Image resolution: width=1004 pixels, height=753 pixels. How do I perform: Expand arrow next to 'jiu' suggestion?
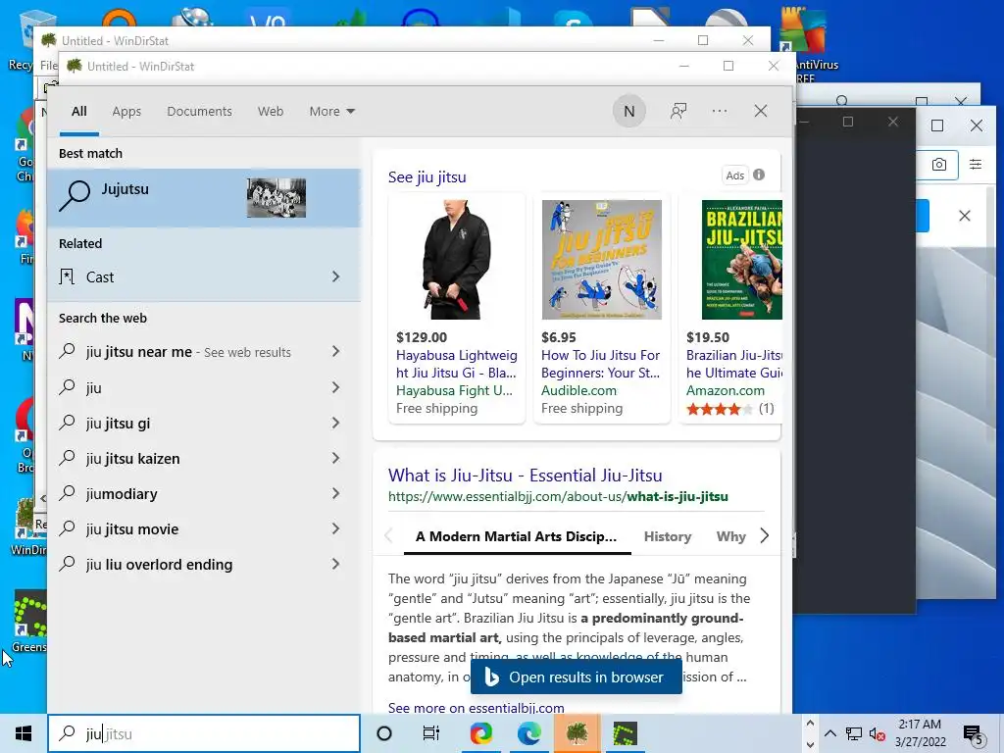(x=336, y=387)
